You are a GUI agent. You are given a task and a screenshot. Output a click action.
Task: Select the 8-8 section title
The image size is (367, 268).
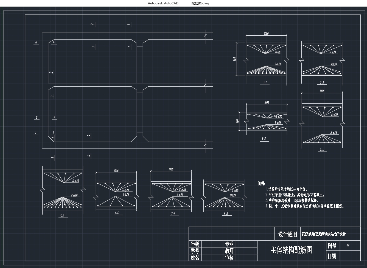[226, 214]
